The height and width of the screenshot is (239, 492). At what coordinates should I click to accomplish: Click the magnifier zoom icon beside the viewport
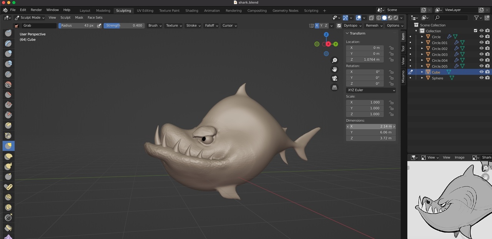point(334,60)
